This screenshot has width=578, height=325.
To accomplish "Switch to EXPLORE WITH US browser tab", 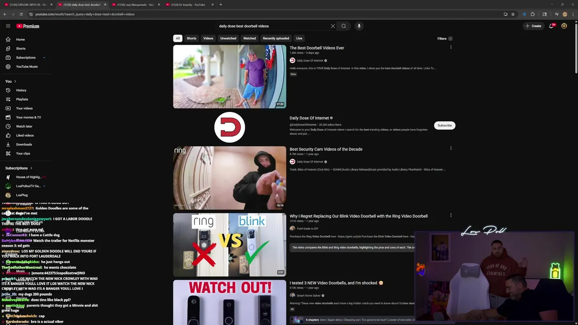I will click(x=27, y=5).
